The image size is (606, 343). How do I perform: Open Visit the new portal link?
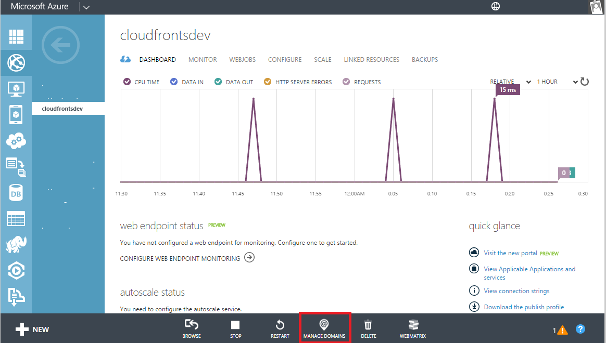[x=511, y=253]
